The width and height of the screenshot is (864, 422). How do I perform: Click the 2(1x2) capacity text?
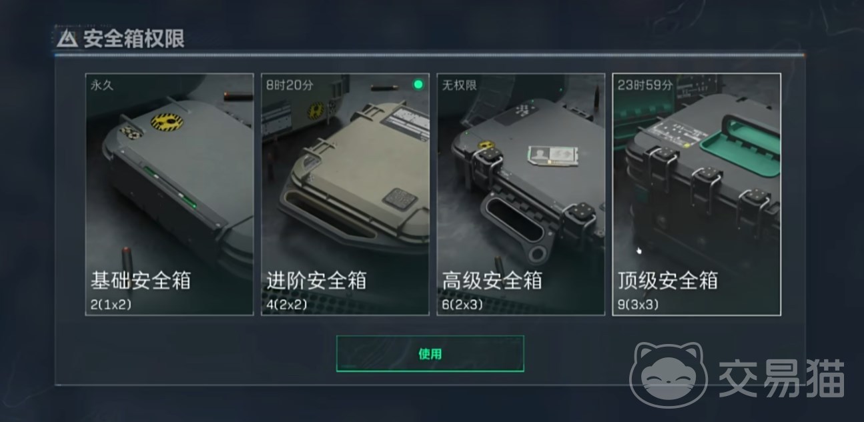[111, 304]
